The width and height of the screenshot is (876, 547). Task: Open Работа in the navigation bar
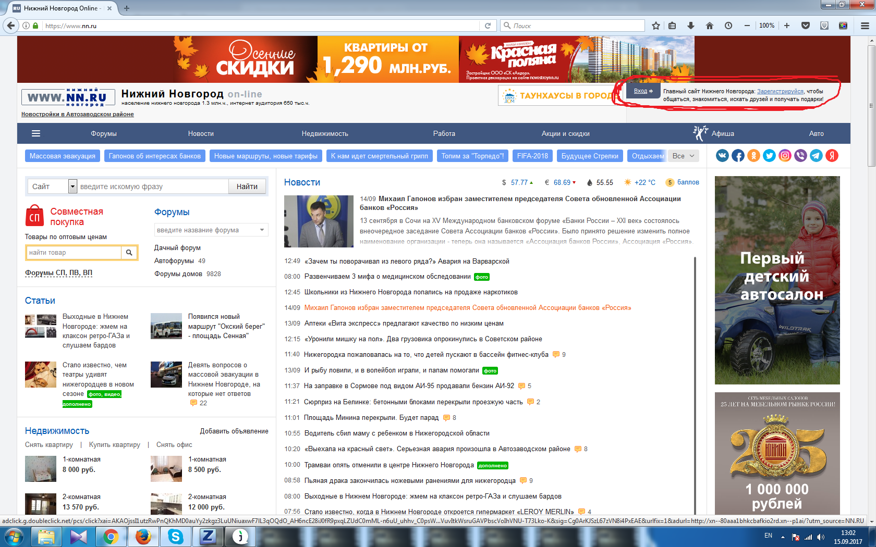tap(444, 134)
